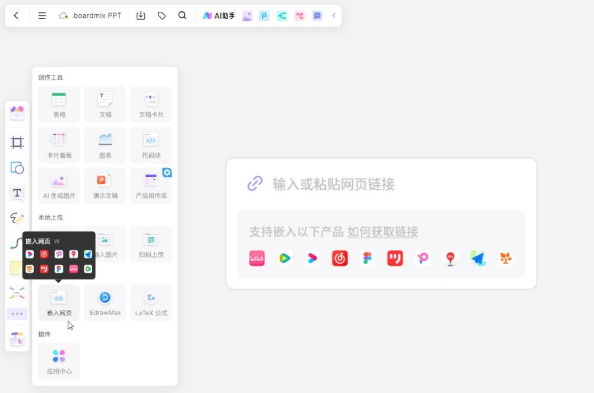Open the 卡片看板 card board tool
The height and width of the screenshot is (393, 594).
coord(58,144)
